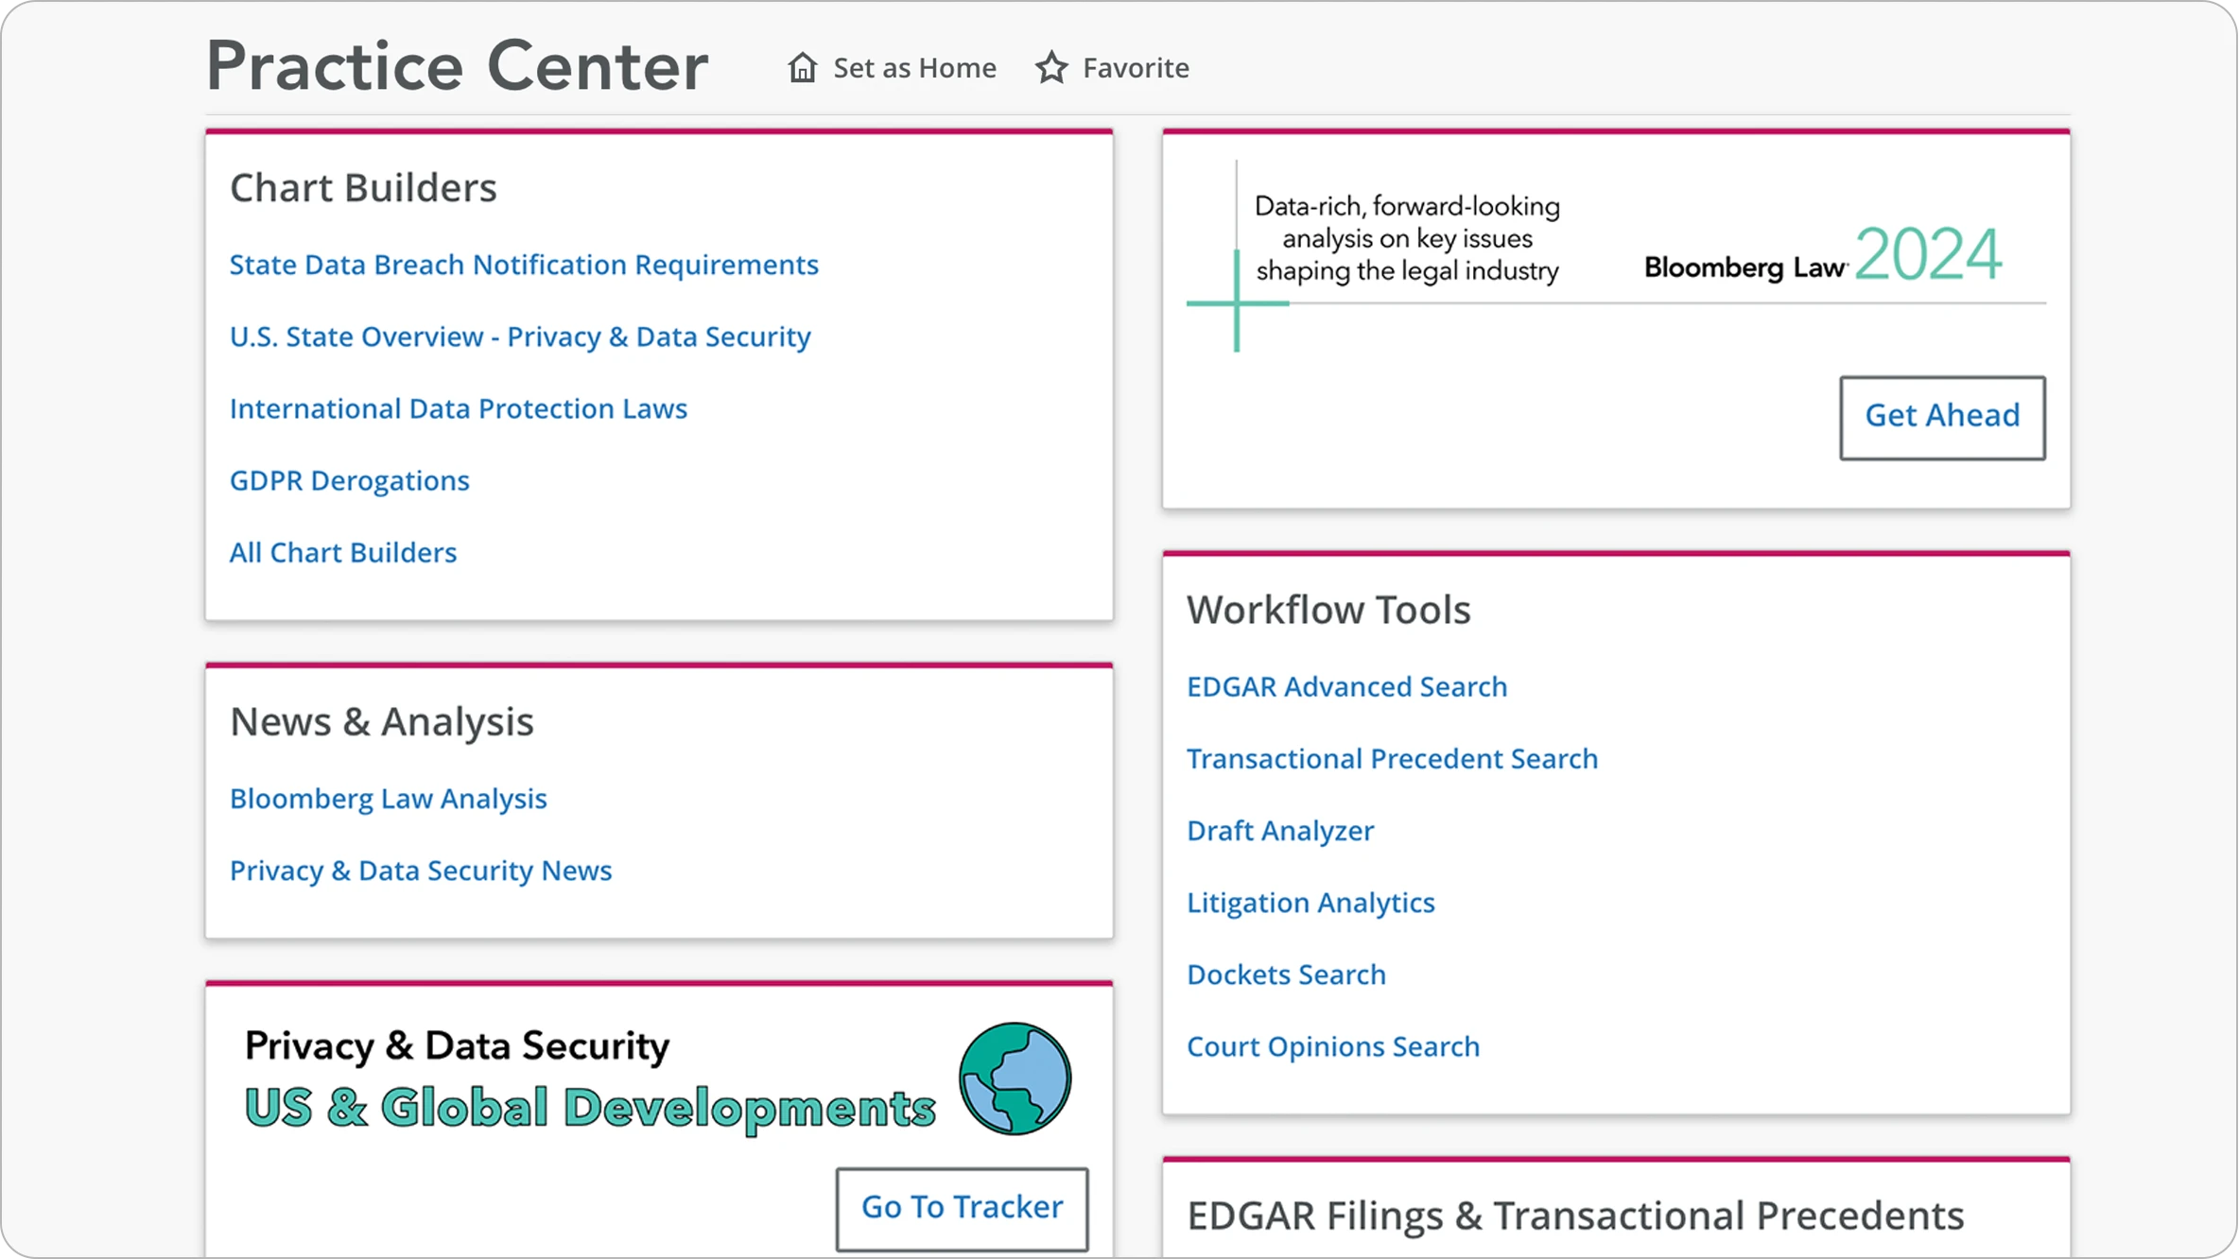Open State Data Breach Notification Requirements

pyautogui.click(x=524, y=265)
